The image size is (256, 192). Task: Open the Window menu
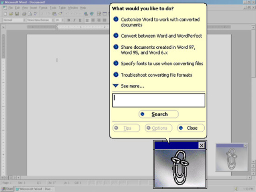click(x=73, y=8)
